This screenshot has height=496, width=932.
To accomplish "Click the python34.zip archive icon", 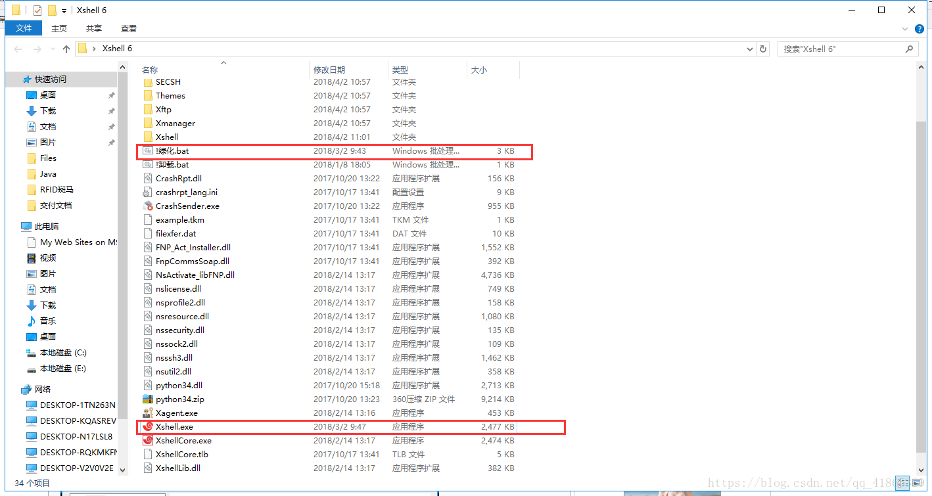I will point(148,399).
